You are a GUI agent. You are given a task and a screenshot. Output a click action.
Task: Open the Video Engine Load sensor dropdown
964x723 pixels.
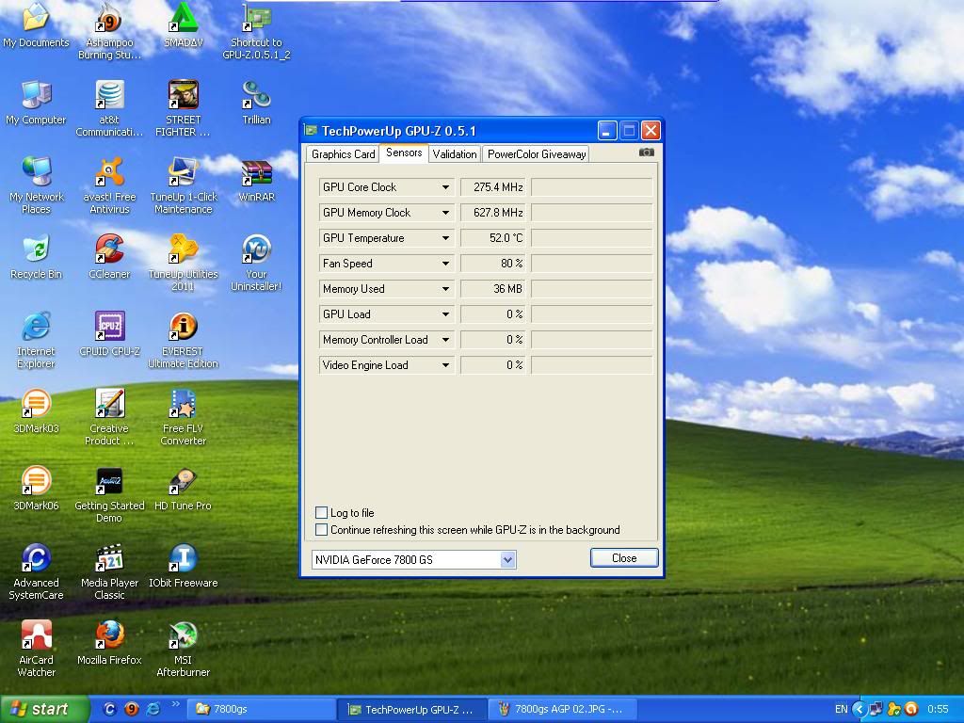(x=445, y=365)
